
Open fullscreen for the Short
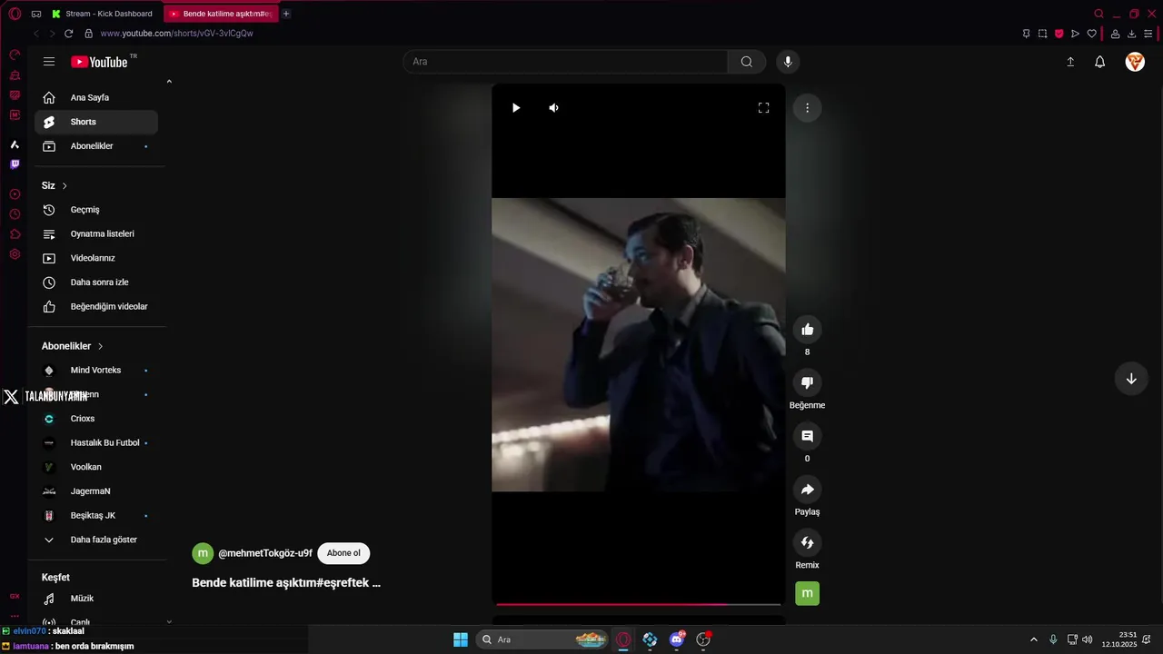pyautogui.click(x=764, y=108)
